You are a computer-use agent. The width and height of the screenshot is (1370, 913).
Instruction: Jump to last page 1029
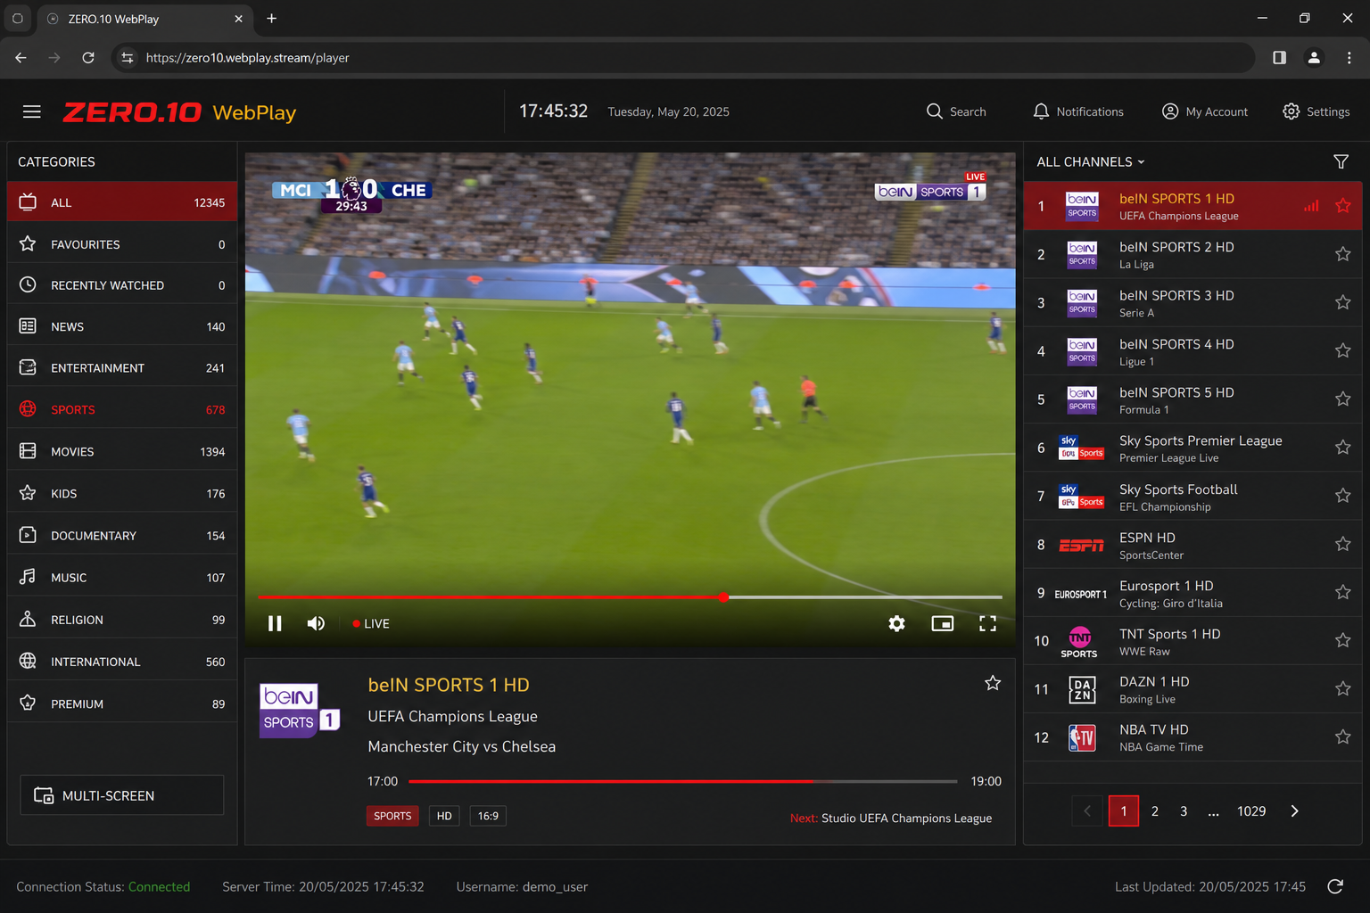1251,811
